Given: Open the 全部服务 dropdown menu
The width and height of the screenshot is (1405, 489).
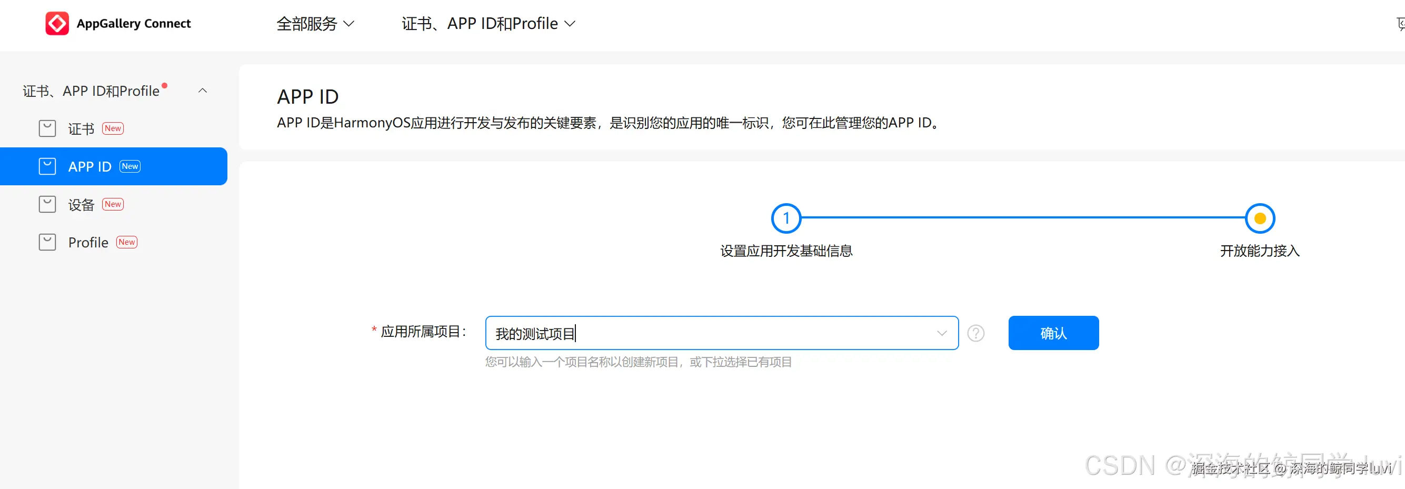Looking at the screenshot, I should pos(315,24).
